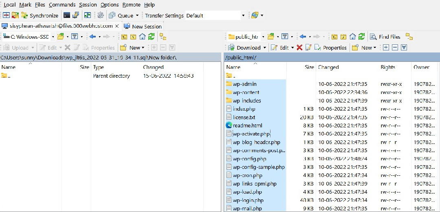Select the wp-content folder
The width and height of the screenshot is (440, 212).
(x=246, y=92)
